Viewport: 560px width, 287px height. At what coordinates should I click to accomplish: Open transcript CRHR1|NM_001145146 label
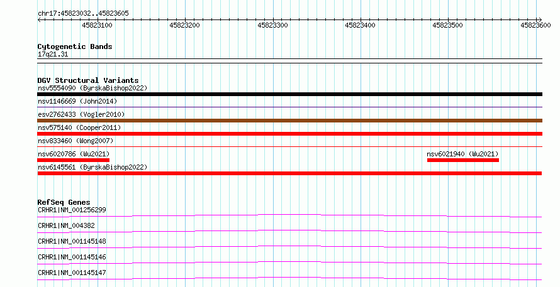tap(72, 257)
